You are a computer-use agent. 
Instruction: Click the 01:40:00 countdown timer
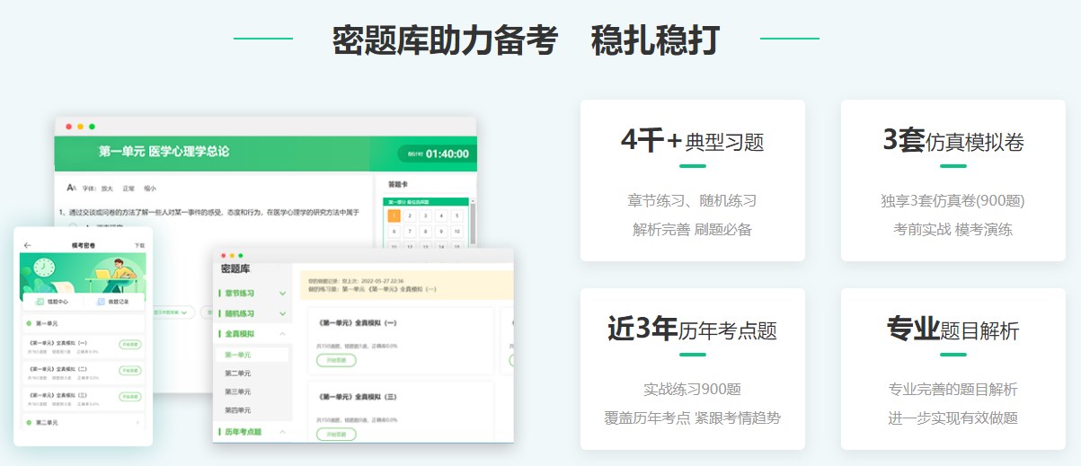click(x=447, y=154)
